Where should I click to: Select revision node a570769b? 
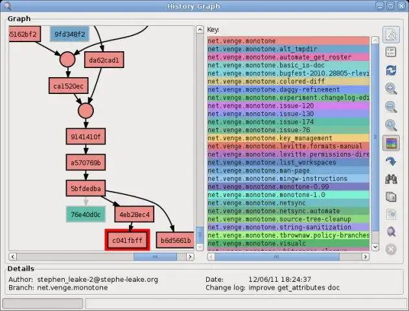tap(86, 163)
